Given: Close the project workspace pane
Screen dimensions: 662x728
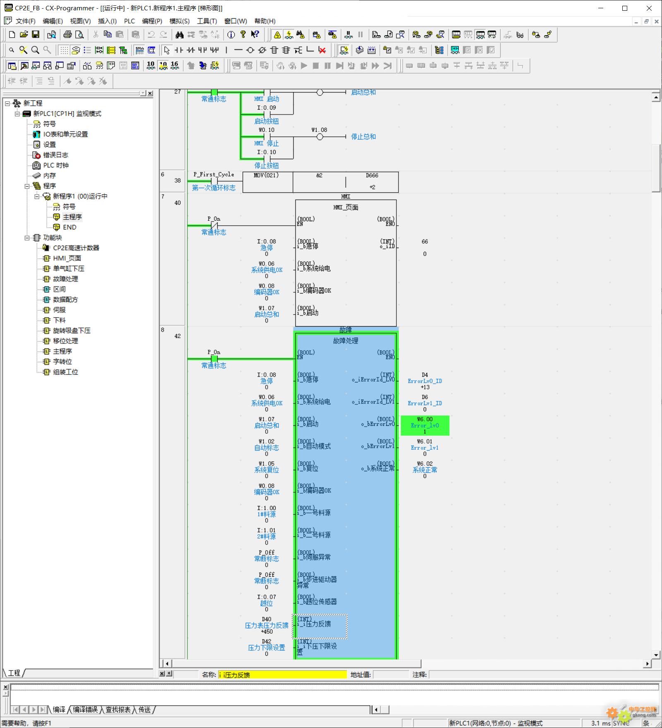Looking at the screenshot, I should [x=150, y=94].
